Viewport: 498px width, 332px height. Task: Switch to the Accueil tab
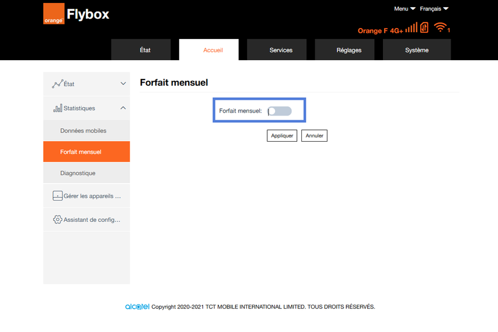209,50
